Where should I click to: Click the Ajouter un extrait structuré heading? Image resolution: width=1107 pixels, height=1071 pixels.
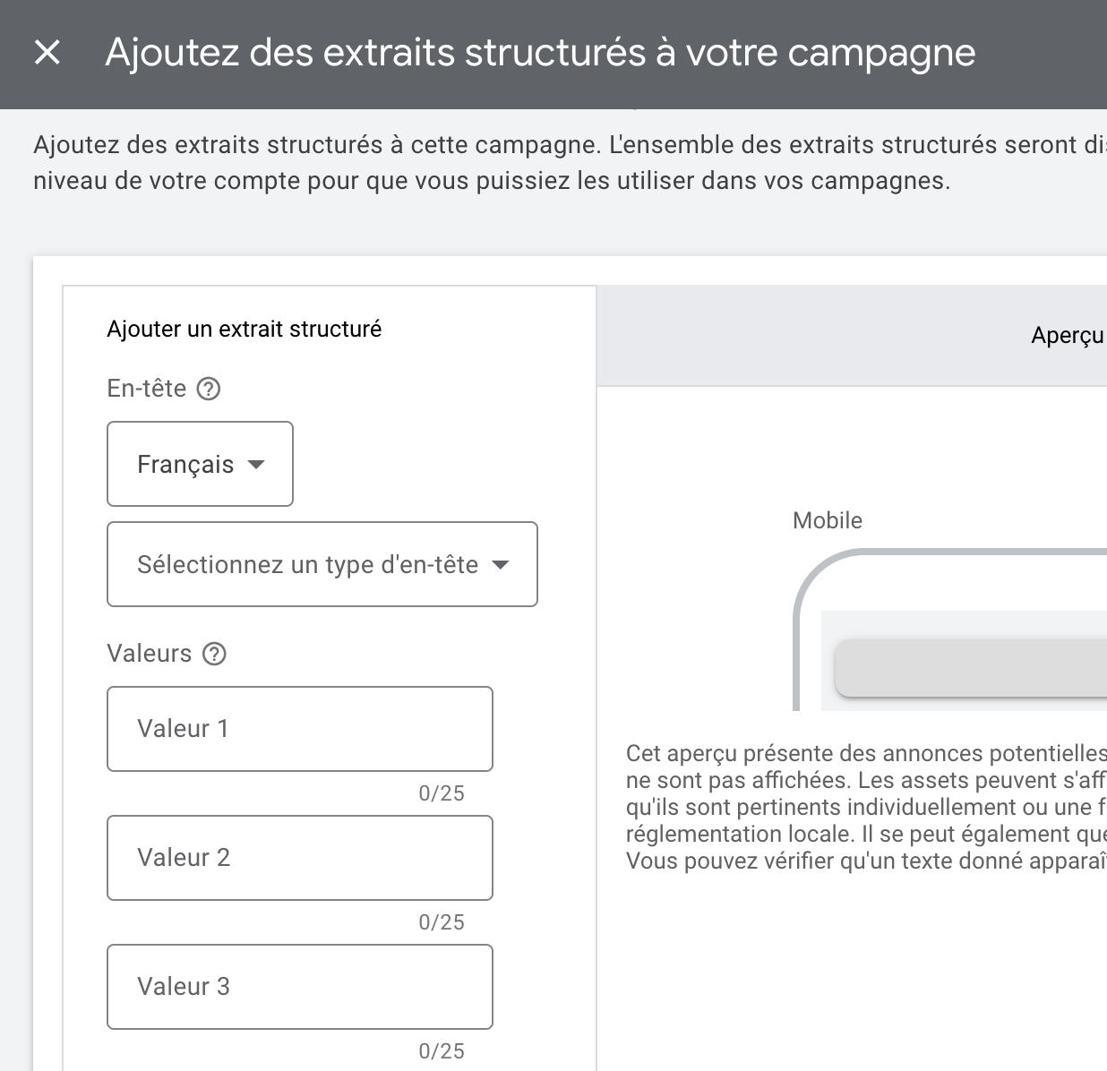tap(244, 329)
